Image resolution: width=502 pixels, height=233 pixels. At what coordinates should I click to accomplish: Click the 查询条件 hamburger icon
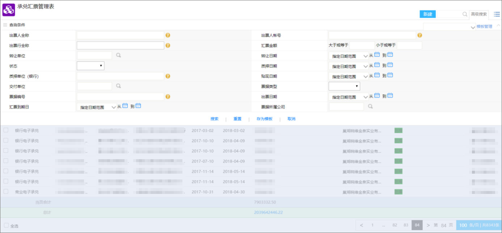click(5, 25)
